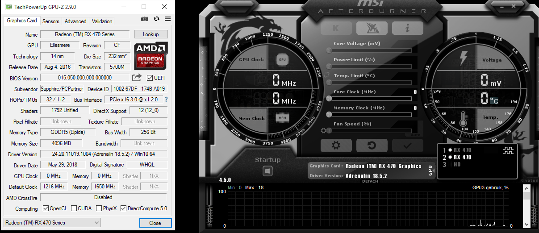This screenshot has width=539, height=233.
Task: Click the GPU chip icon in clock gauge
Action: coord(282,59)
